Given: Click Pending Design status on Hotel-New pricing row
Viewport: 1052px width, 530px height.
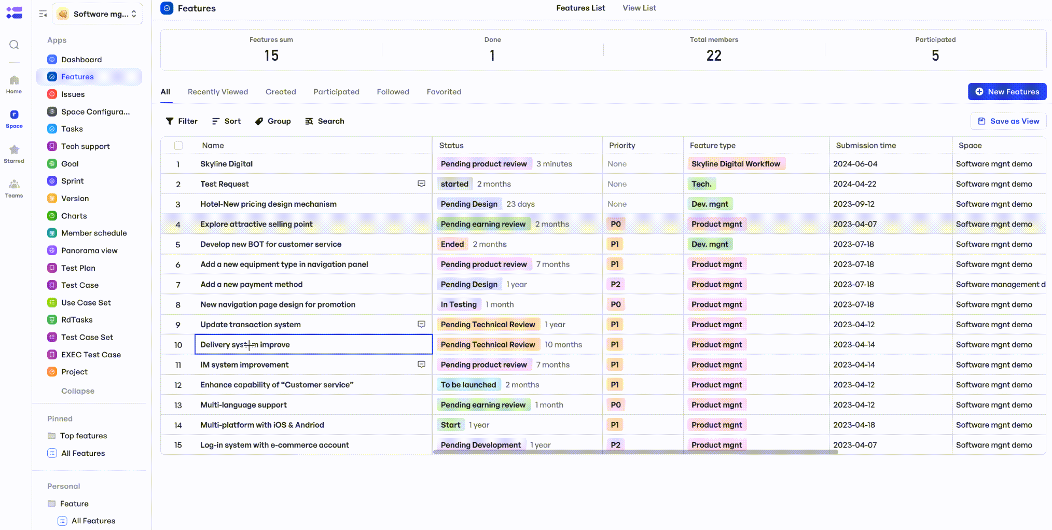Looking at the screenshot, I should [x=469, y=204].
